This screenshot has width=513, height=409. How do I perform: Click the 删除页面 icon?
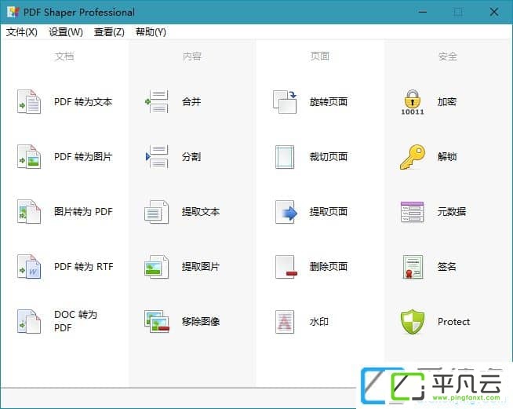coord(286,267)
